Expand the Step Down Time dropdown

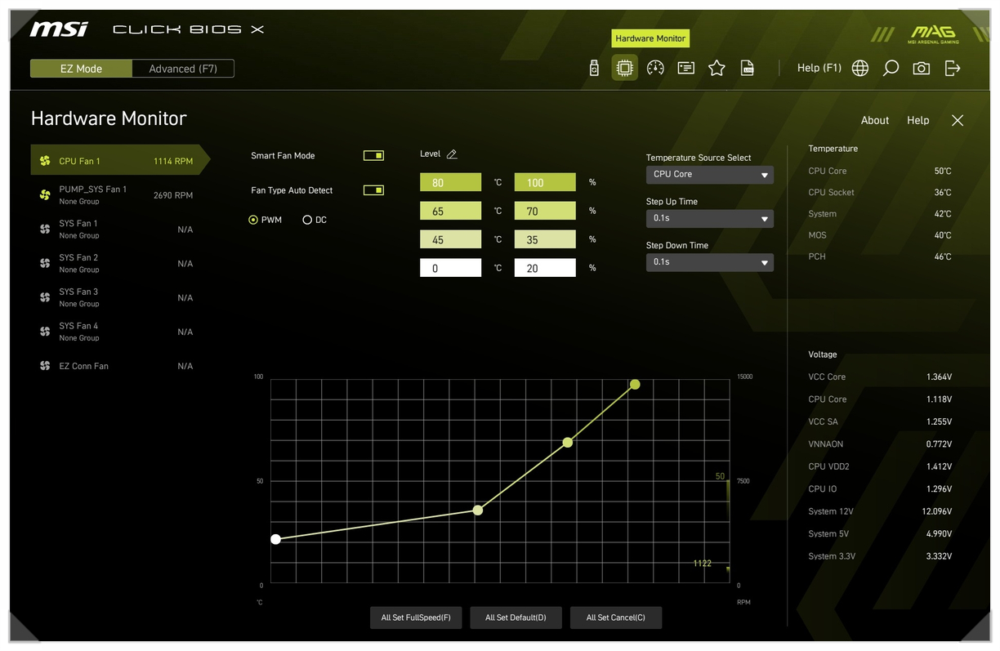[709, 262]
